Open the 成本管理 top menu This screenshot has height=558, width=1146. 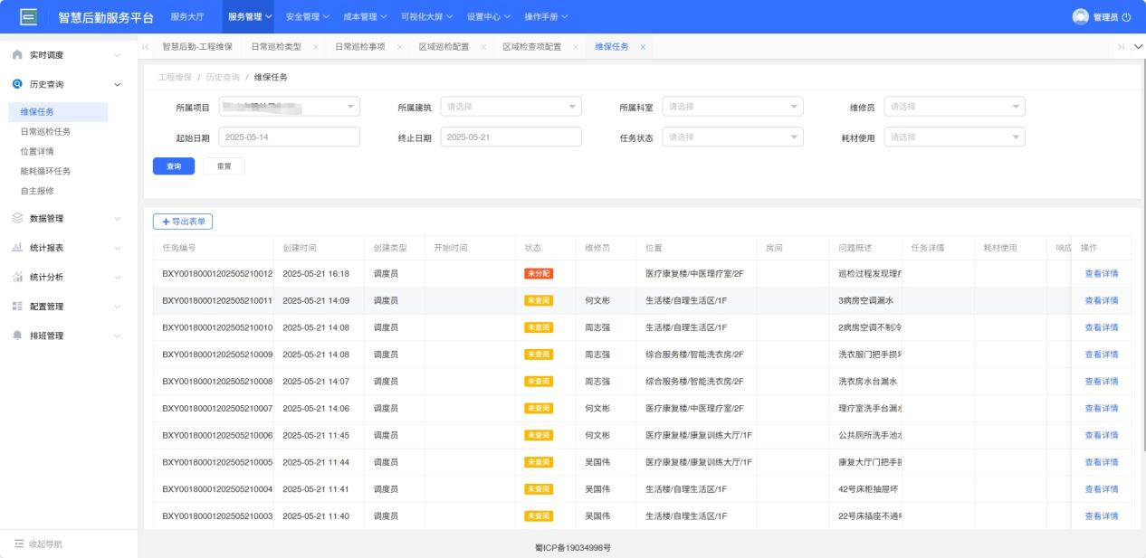pos(365,17)
